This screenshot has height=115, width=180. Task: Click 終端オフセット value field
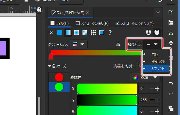[139, 66]
